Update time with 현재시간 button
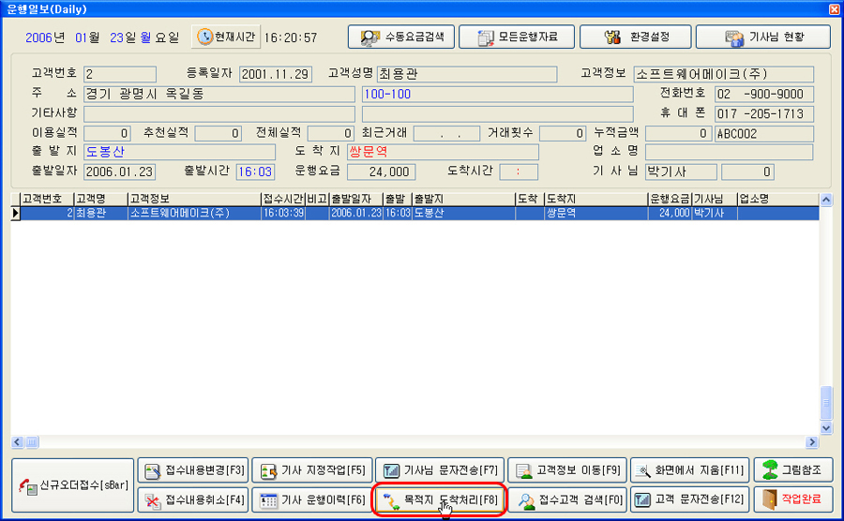The width and height of the screenshot is (844, 521). tap(226, 37)
